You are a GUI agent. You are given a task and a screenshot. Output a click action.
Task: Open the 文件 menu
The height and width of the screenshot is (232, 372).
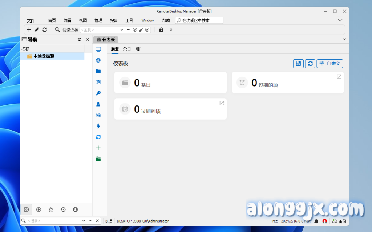(x=31, y=20)
